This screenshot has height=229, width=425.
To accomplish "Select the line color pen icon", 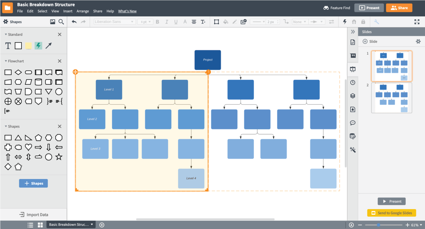I will click(234, 22).
